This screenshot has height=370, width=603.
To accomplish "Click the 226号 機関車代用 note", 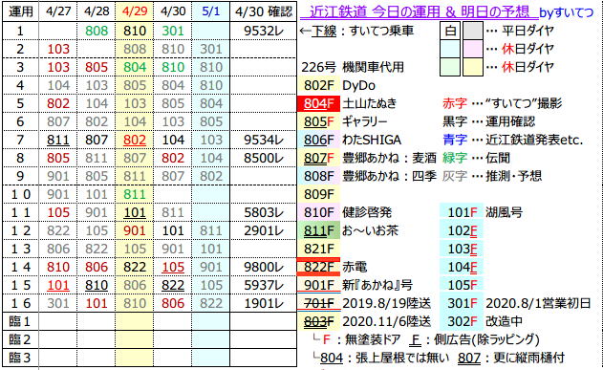I will click(x=353, y=67).
